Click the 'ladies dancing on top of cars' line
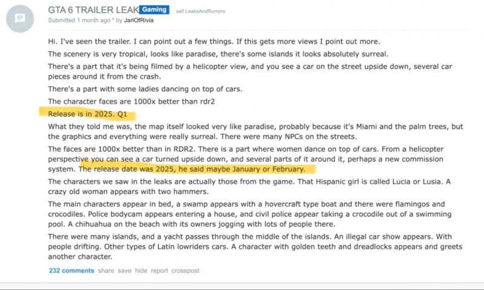The width and height of the screenshot is (484, 290). [x=145, y=89]
